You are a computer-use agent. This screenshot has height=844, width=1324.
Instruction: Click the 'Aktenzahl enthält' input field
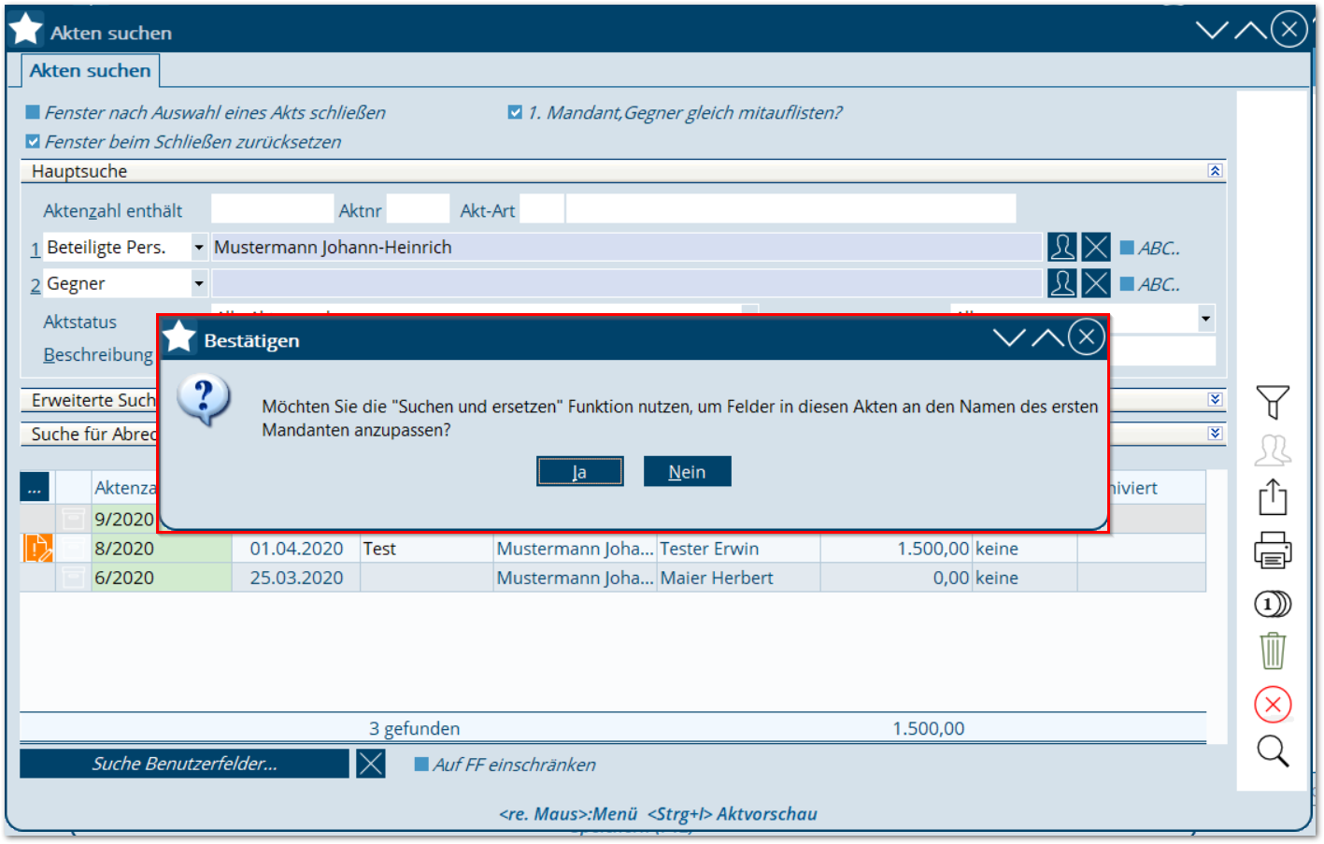[272, 209]
